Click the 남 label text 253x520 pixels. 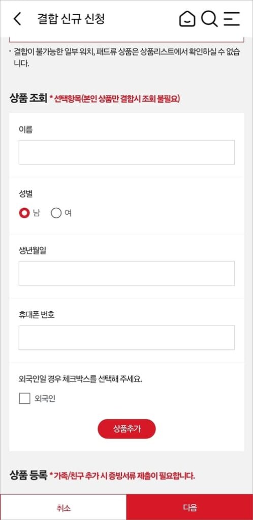(36, 213)
